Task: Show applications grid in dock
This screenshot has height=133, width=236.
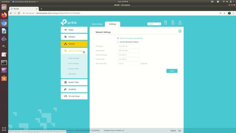Action: pyautogui.click(x=4, y=129)
